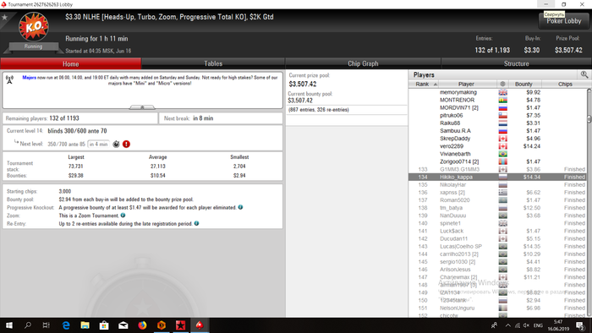
Task: Open Microsoft Store from taskbar
Action: [x=104, y=325]
